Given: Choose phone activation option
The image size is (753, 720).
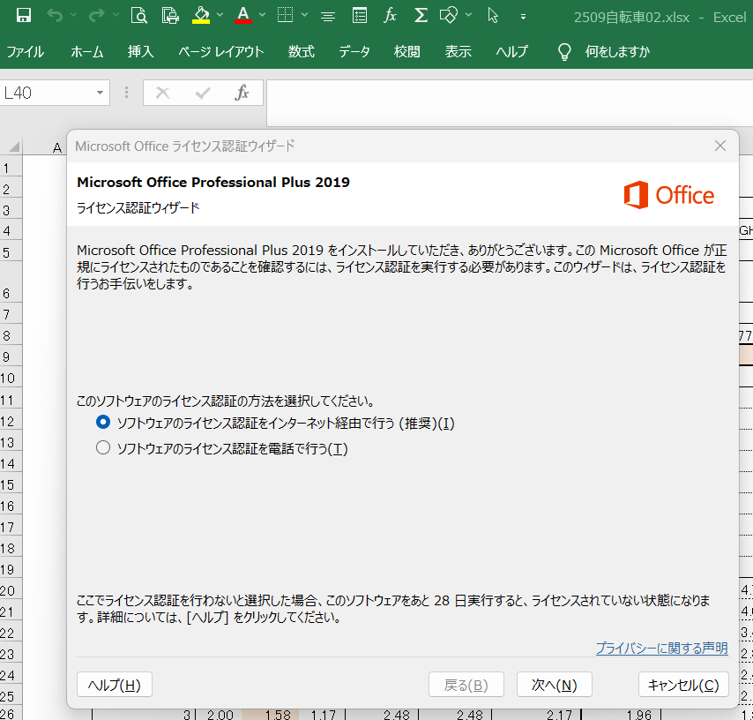Looking at the screenshot, I should [x=102, y=447].
